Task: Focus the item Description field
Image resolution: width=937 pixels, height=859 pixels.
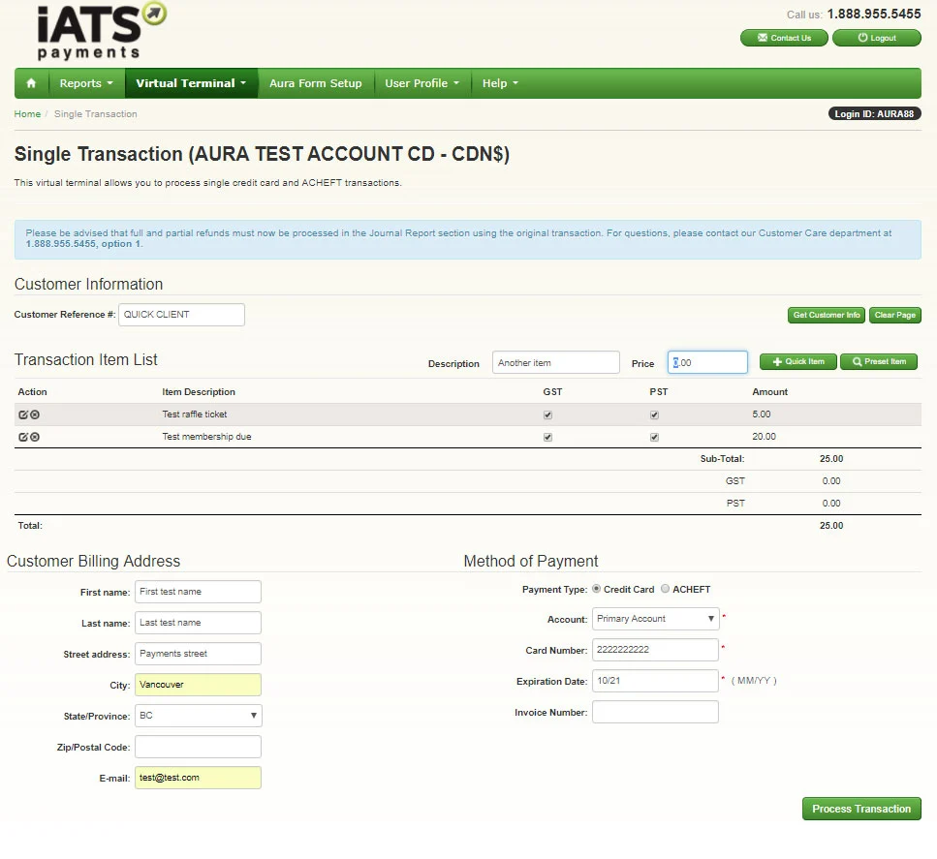Action: point(556,362)
